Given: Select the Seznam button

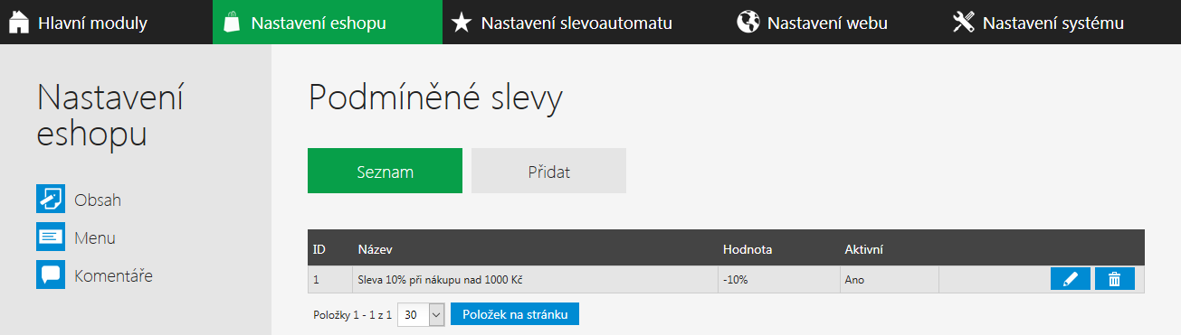Looking at the screenshot, I should [x=385, y=171].
